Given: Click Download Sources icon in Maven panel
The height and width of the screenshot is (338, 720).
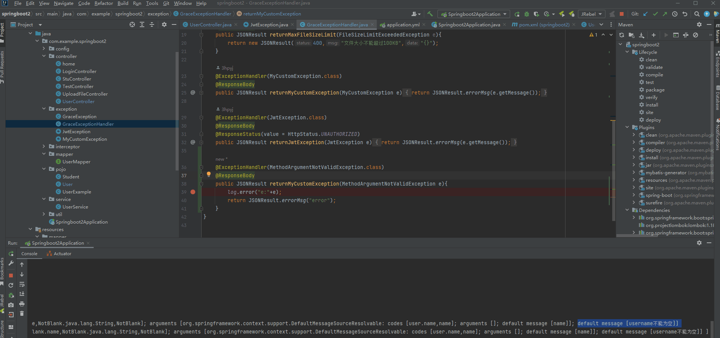Looking at the screenshot, I should point(642,35).
